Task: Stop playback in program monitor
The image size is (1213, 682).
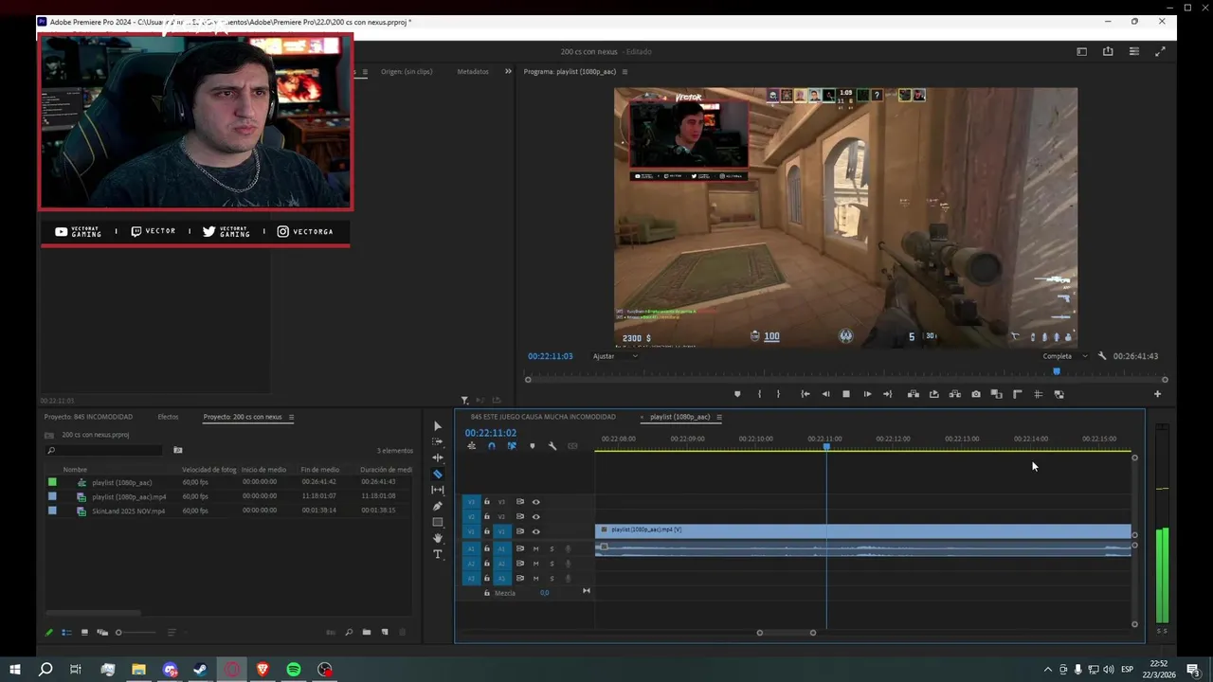Action: click(846, 394)
